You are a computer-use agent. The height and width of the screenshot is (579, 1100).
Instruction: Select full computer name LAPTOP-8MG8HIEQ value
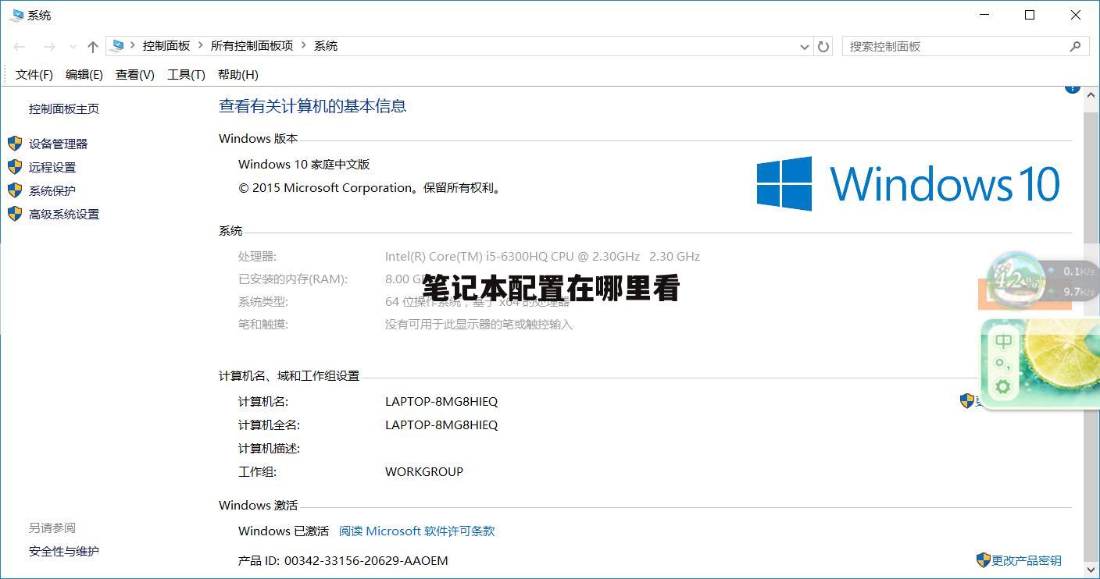[x=441, y=424]
